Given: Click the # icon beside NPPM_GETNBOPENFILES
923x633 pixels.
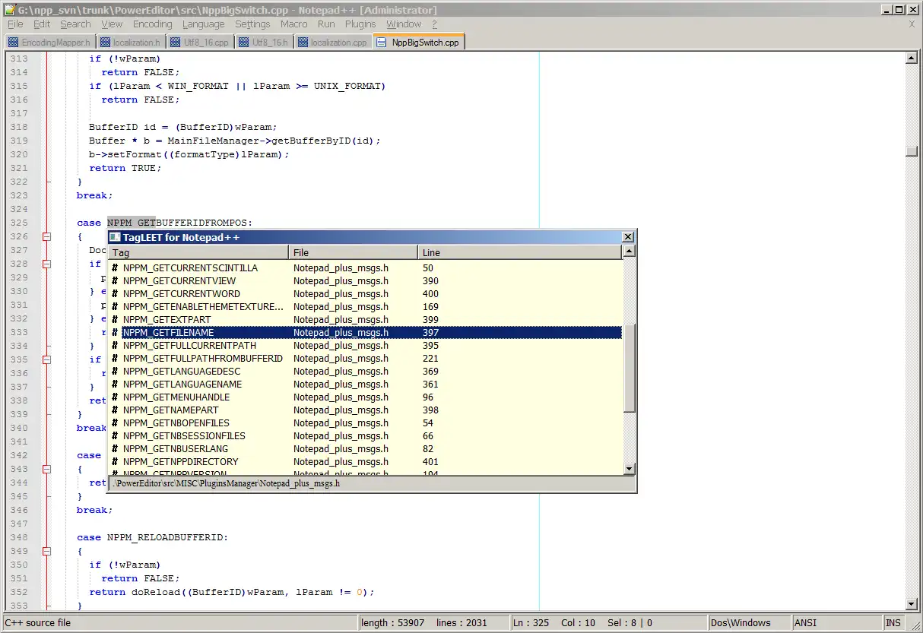Looking at the screenshot, I should coord(115,423).
